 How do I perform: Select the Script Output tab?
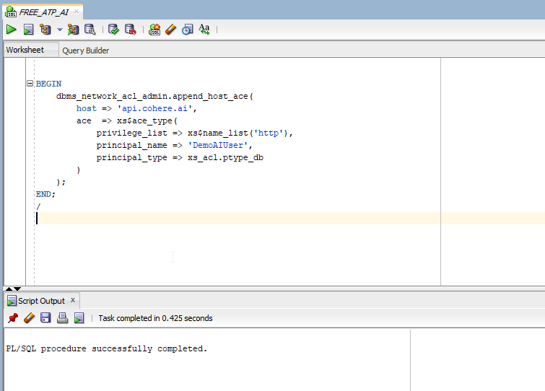[x=41, y=301]
